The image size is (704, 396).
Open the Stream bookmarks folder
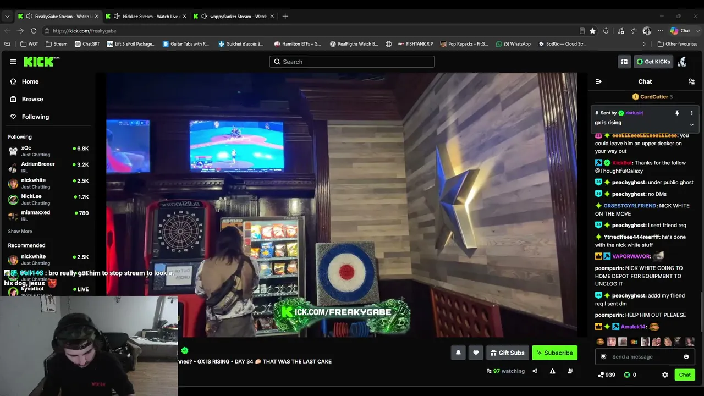(57, 44)
